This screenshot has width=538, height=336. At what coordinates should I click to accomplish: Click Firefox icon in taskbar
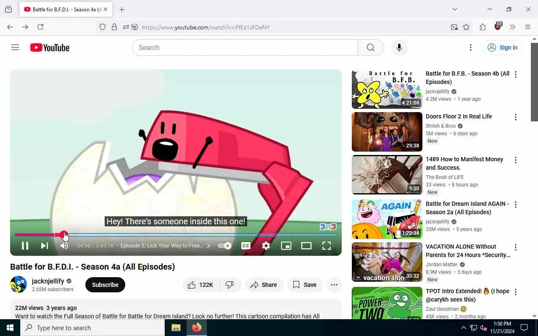196,328
